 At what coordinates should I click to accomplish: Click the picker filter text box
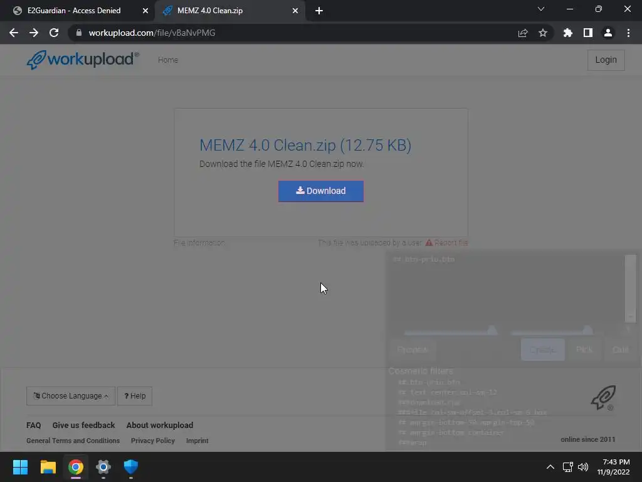[x=507, y=289]
